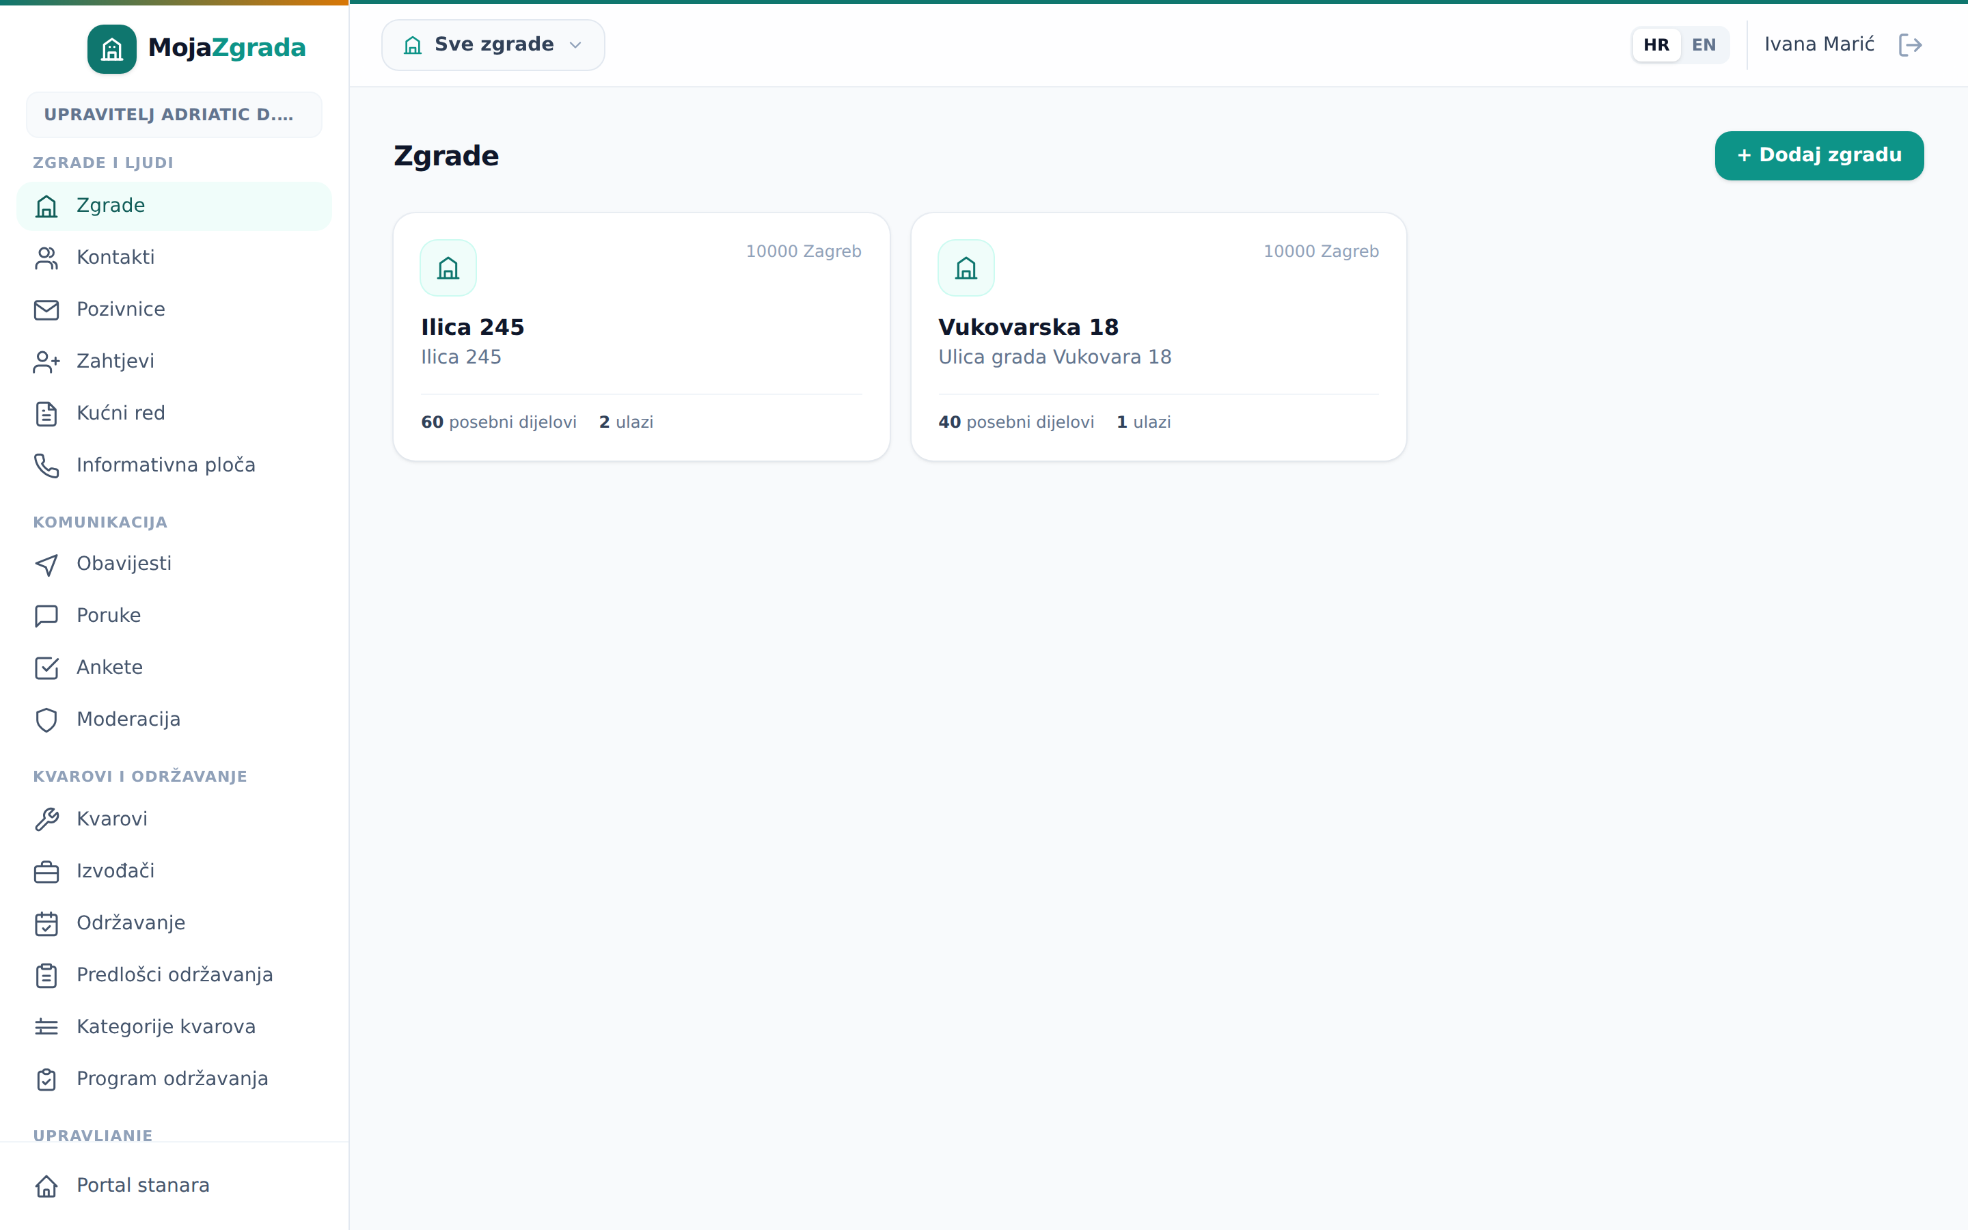Screen dimensions: 1968x1230
Task: Click '60 posebni dijelovi' on Ilica card
Action: click(x=499, y=422)
